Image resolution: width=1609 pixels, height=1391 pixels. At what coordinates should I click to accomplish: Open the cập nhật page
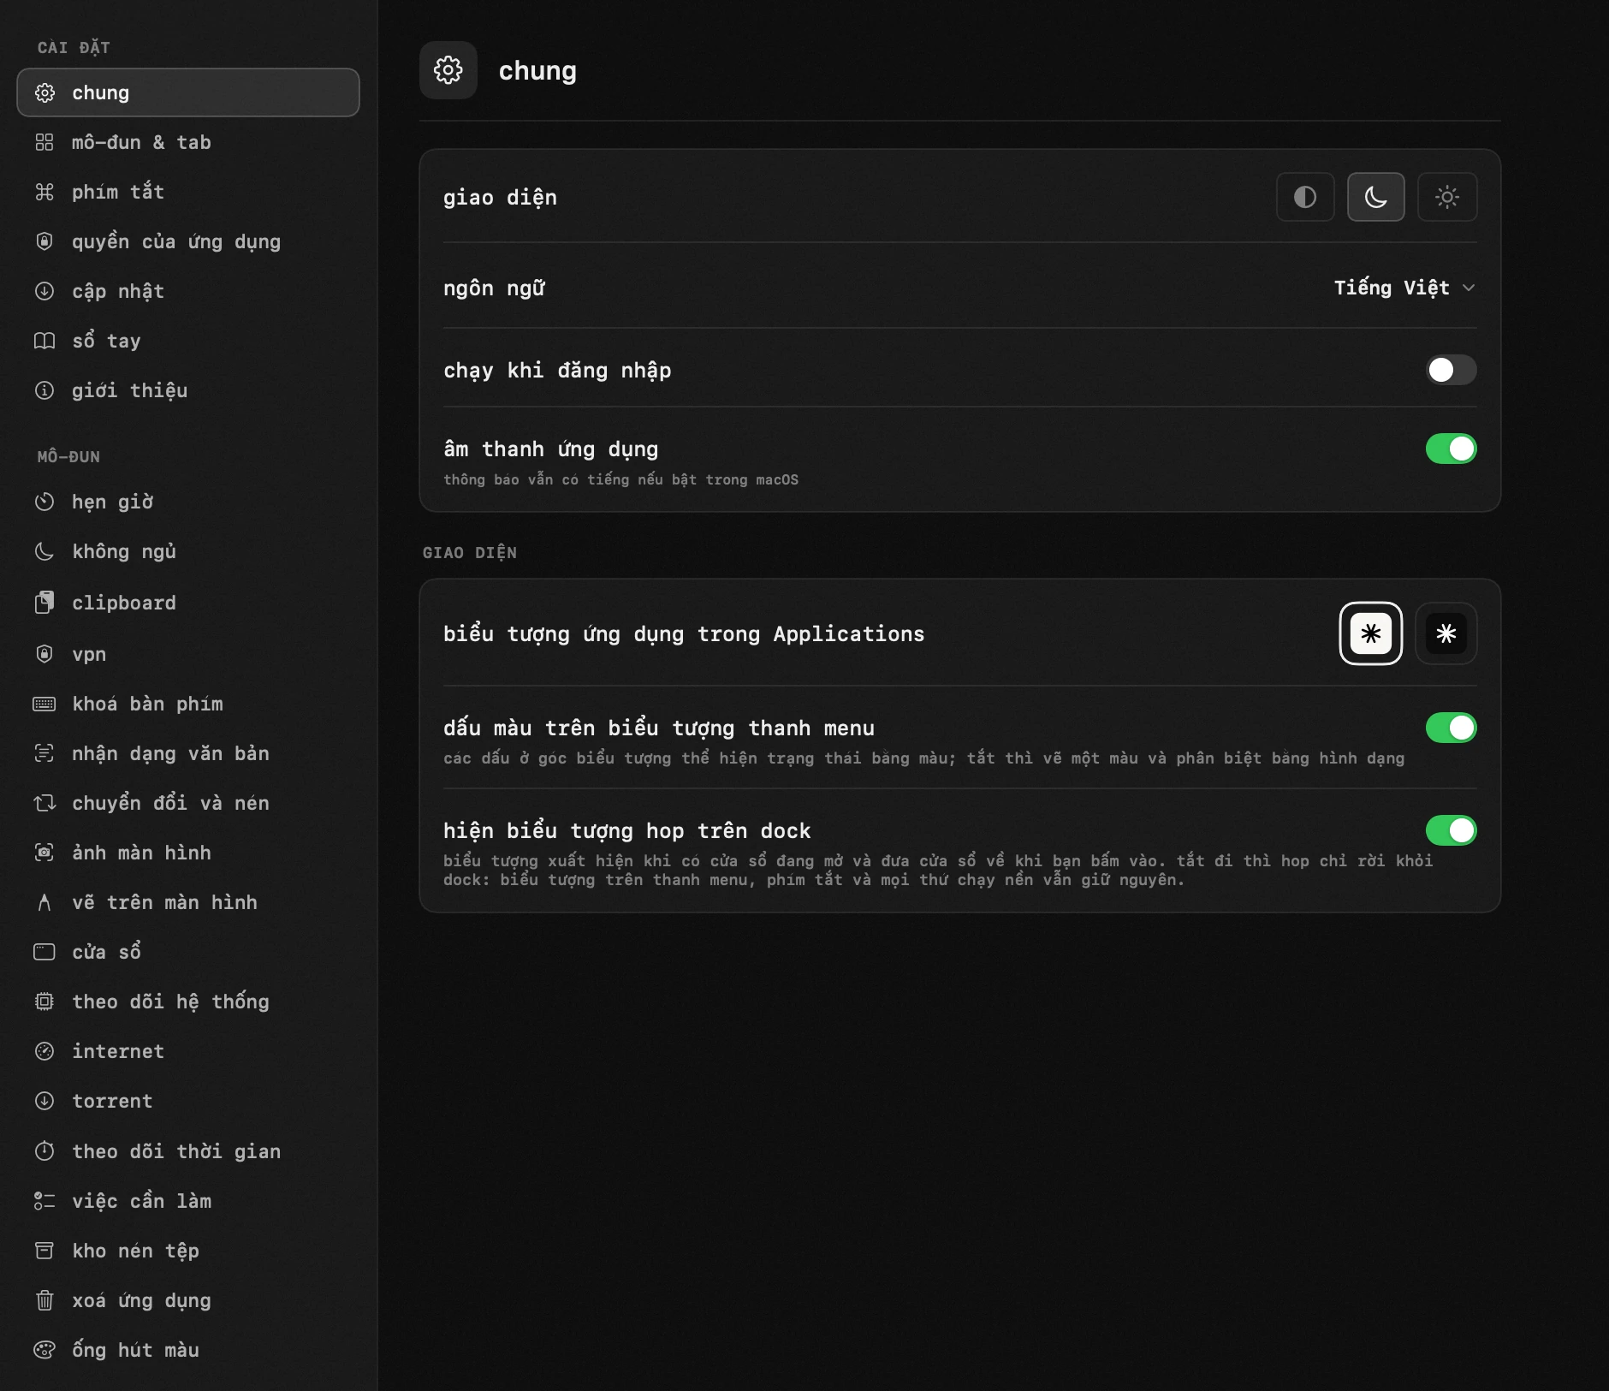coord(188,291)
